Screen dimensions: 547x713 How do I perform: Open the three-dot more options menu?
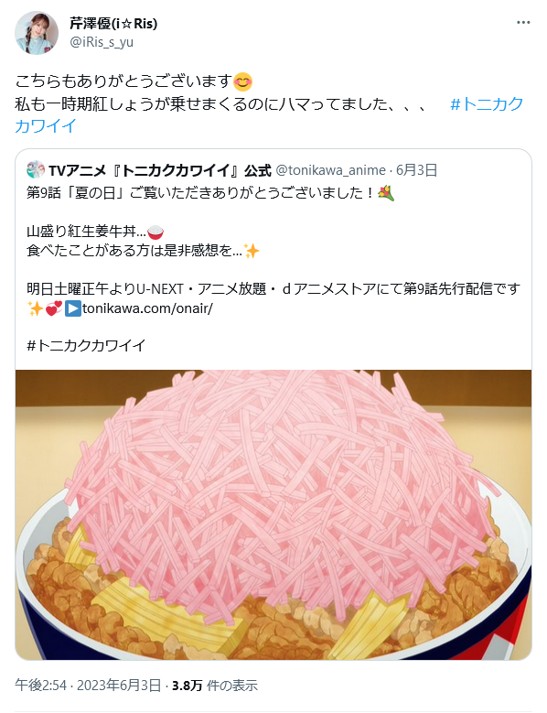tap(523, 23)
